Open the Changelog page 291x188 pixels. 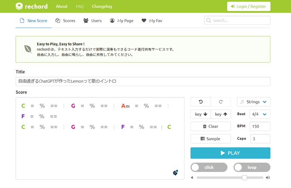tap(102, 6)
